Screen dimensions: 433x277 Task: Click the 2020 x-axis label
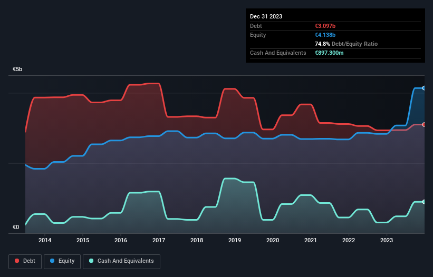[273, 240]
